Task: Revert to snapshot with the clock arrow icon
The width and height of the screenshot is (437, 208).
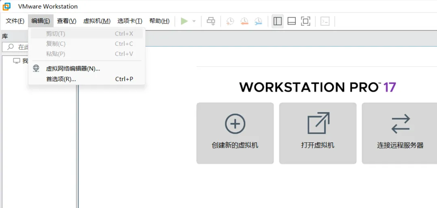Action: (x=244, y=21)
